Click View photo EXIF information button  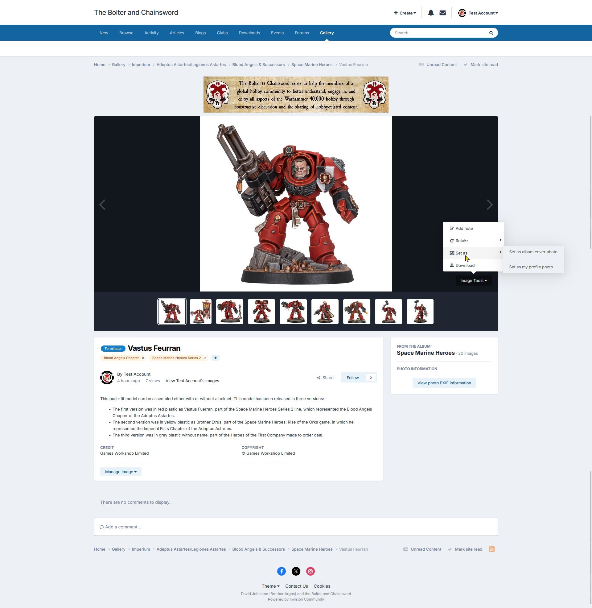point(444,383)
